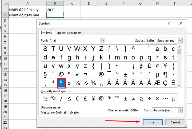Select column F header
Viewport: 192px width, 129px height.
(123, 3)
